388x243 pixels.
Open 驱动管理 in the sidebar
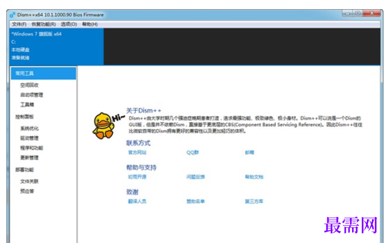[30, 138]
